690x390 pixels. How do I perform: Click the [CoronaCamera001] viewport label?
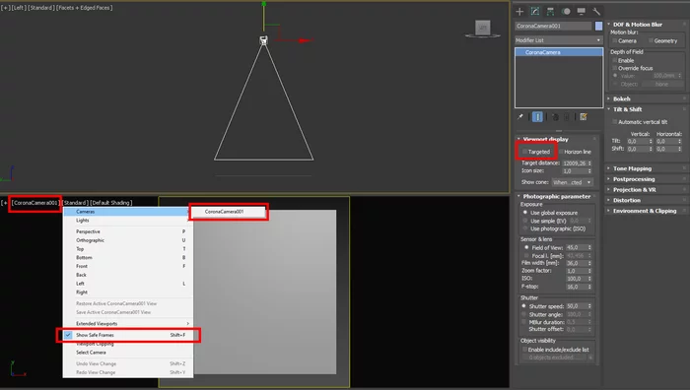pyautogui.click(x=34, y=203)
